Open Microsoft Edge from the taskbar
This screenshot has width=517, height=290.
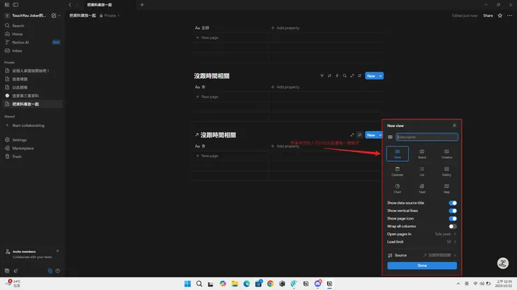click(247, 284)
